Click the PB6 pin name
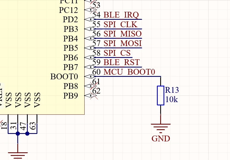The width and height of the screenshot is (230, 160). click(x=71, y=58)
